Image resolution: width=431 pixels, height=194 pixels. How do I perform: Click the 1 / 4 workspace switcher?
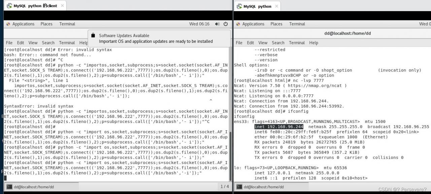point(225,187)
